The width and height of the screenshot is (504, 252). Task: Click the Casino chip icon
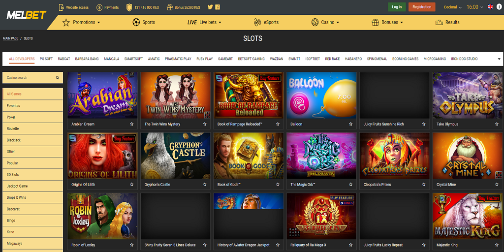pyautogui.click(x=315, y=22)
